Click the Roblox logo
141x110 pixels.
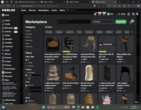[9, 10]
